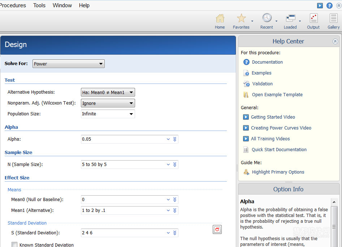
Task: Click the Open Example Template folder icon
Action: (x=246, y=95)
